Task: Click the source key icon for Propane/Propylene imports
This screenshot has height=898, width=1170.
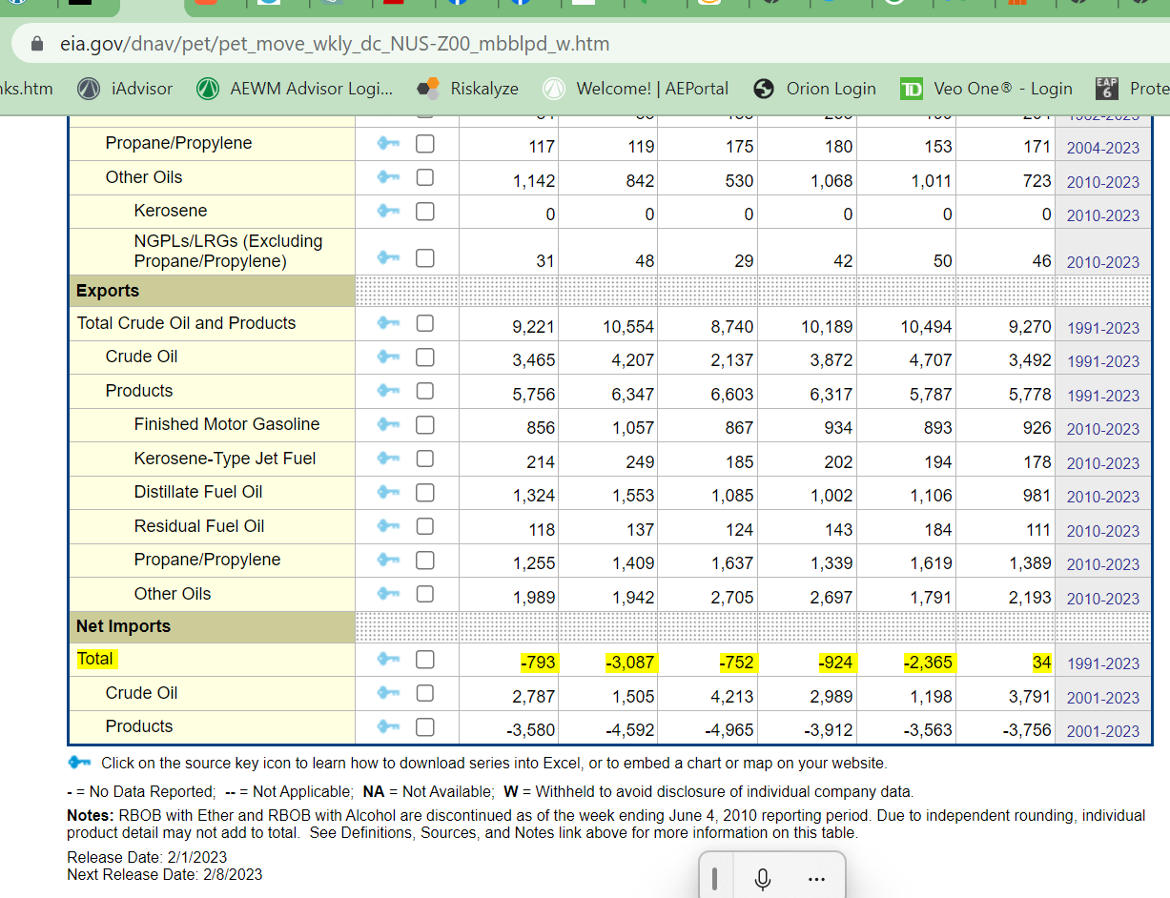Action: [386, 144]
